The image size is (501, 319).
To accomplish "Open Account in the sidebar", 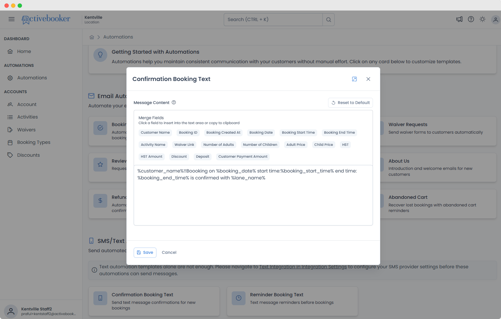I will click(x=27, y=104).
